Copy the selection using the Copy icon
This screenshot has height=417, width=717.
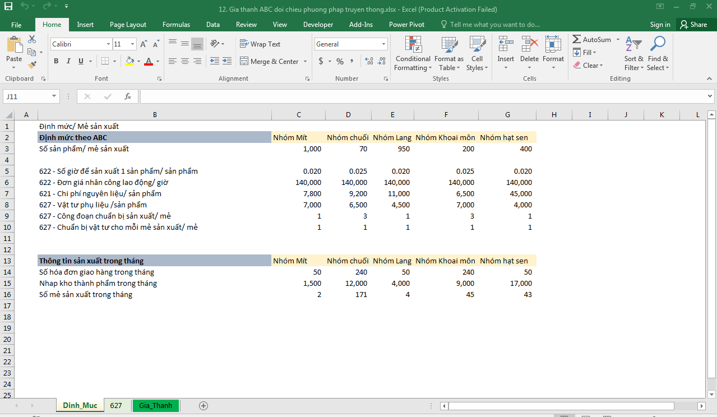[x=31, y=52]
